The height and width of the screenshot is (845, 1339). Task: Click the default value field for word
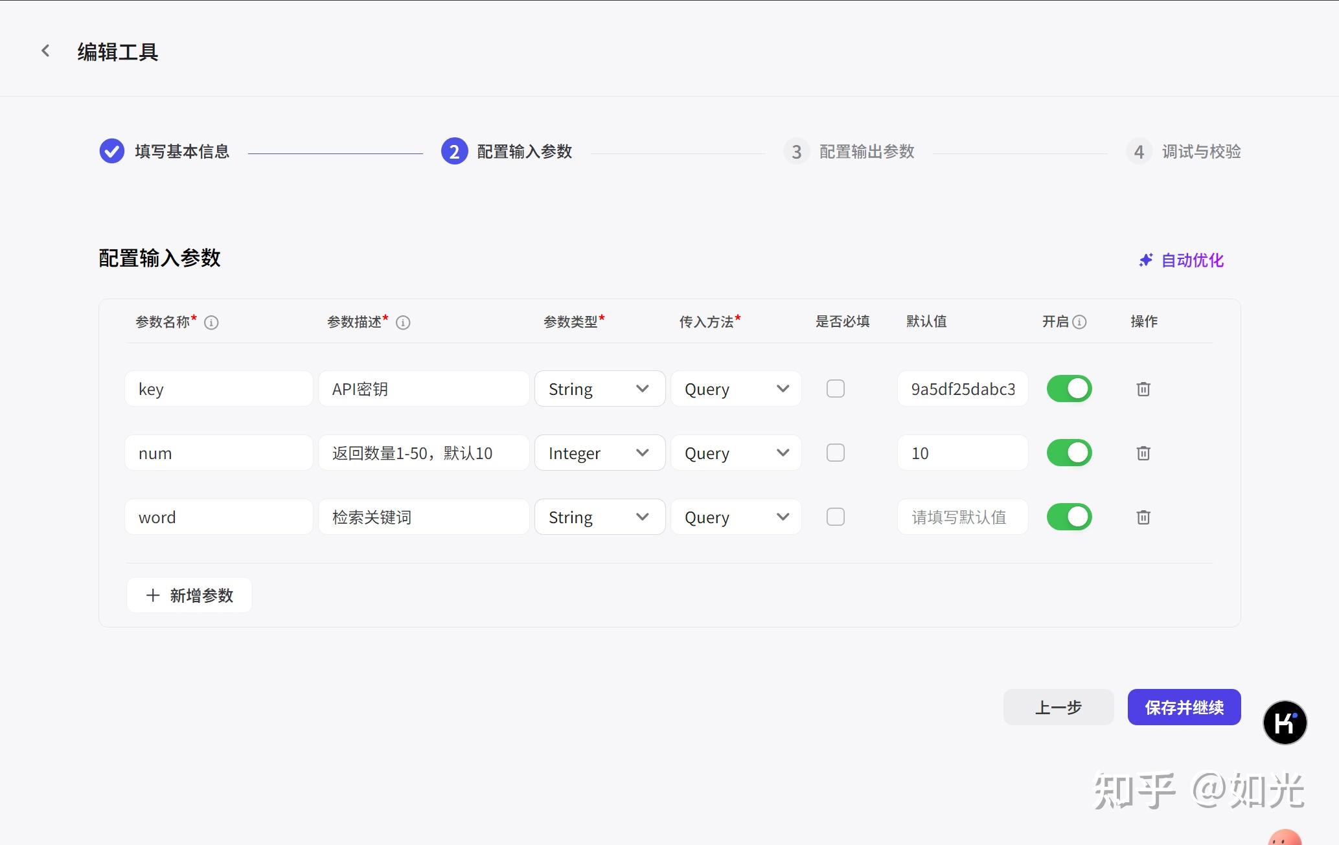pyautogui.click(x=962, y=517)
